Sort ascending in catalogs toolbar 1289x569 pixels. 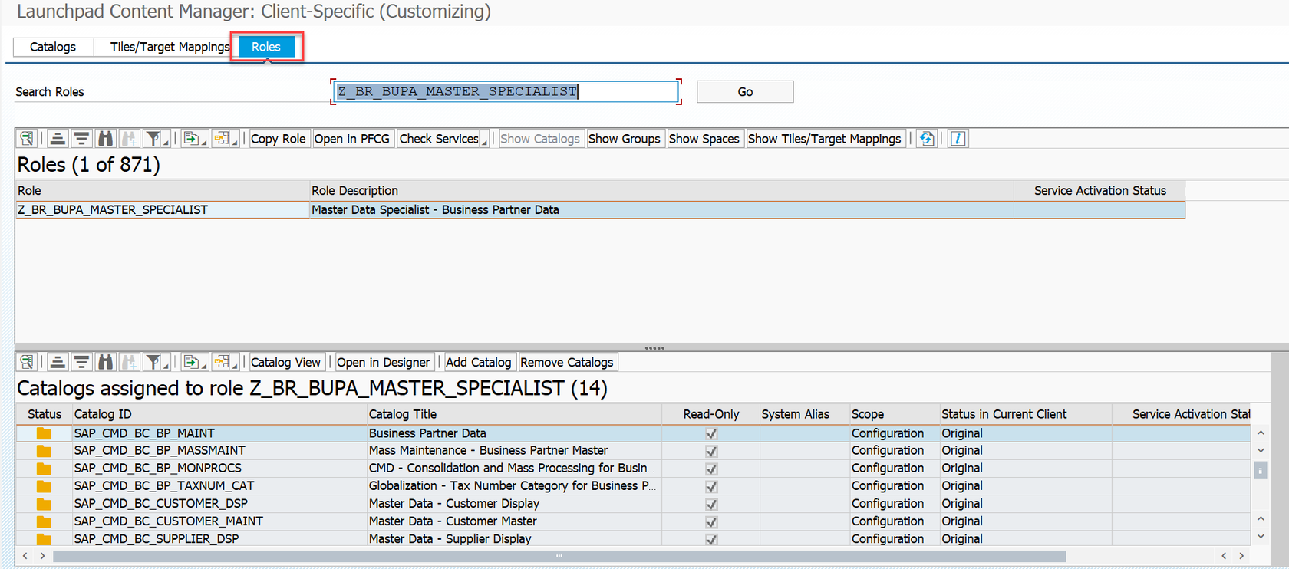(x=58, y=362)
